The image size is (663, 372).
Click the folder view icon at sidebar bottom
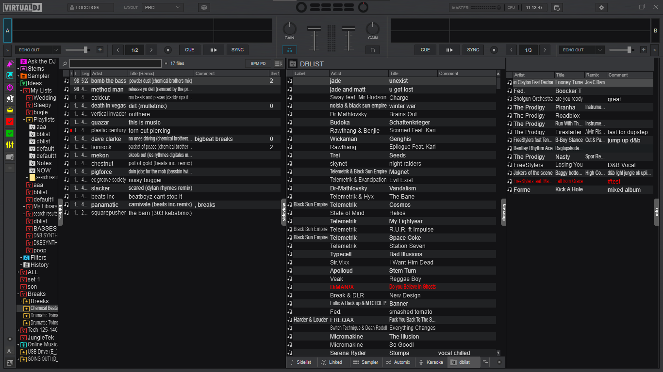(10, 362)
